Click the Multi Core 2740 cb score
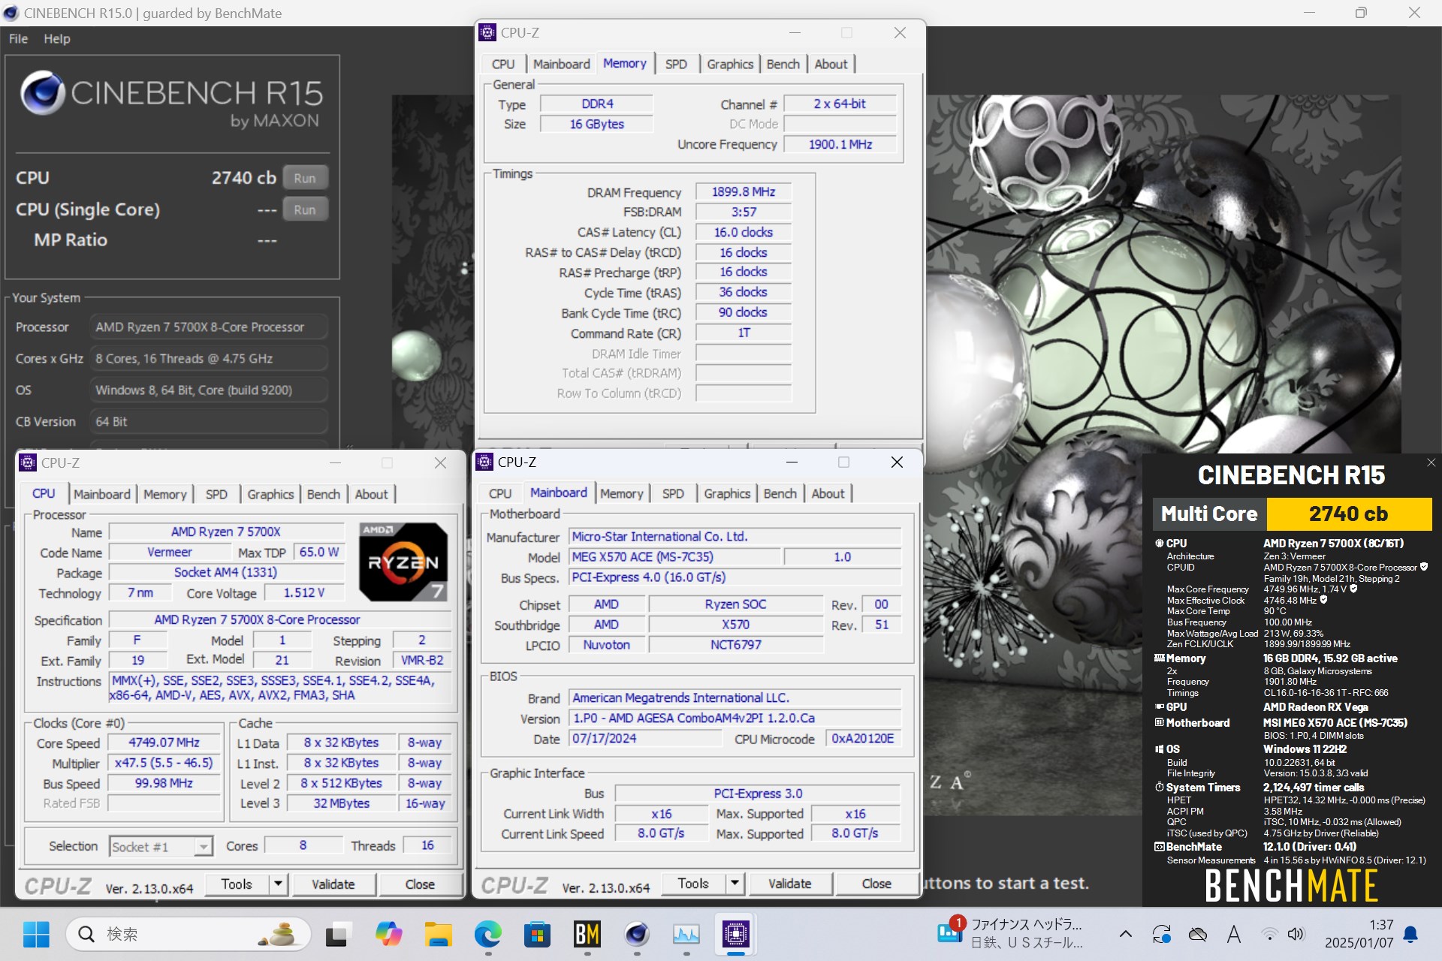Image resolution: width=1442 pixels, height=961 pixels. [1349, 514]
